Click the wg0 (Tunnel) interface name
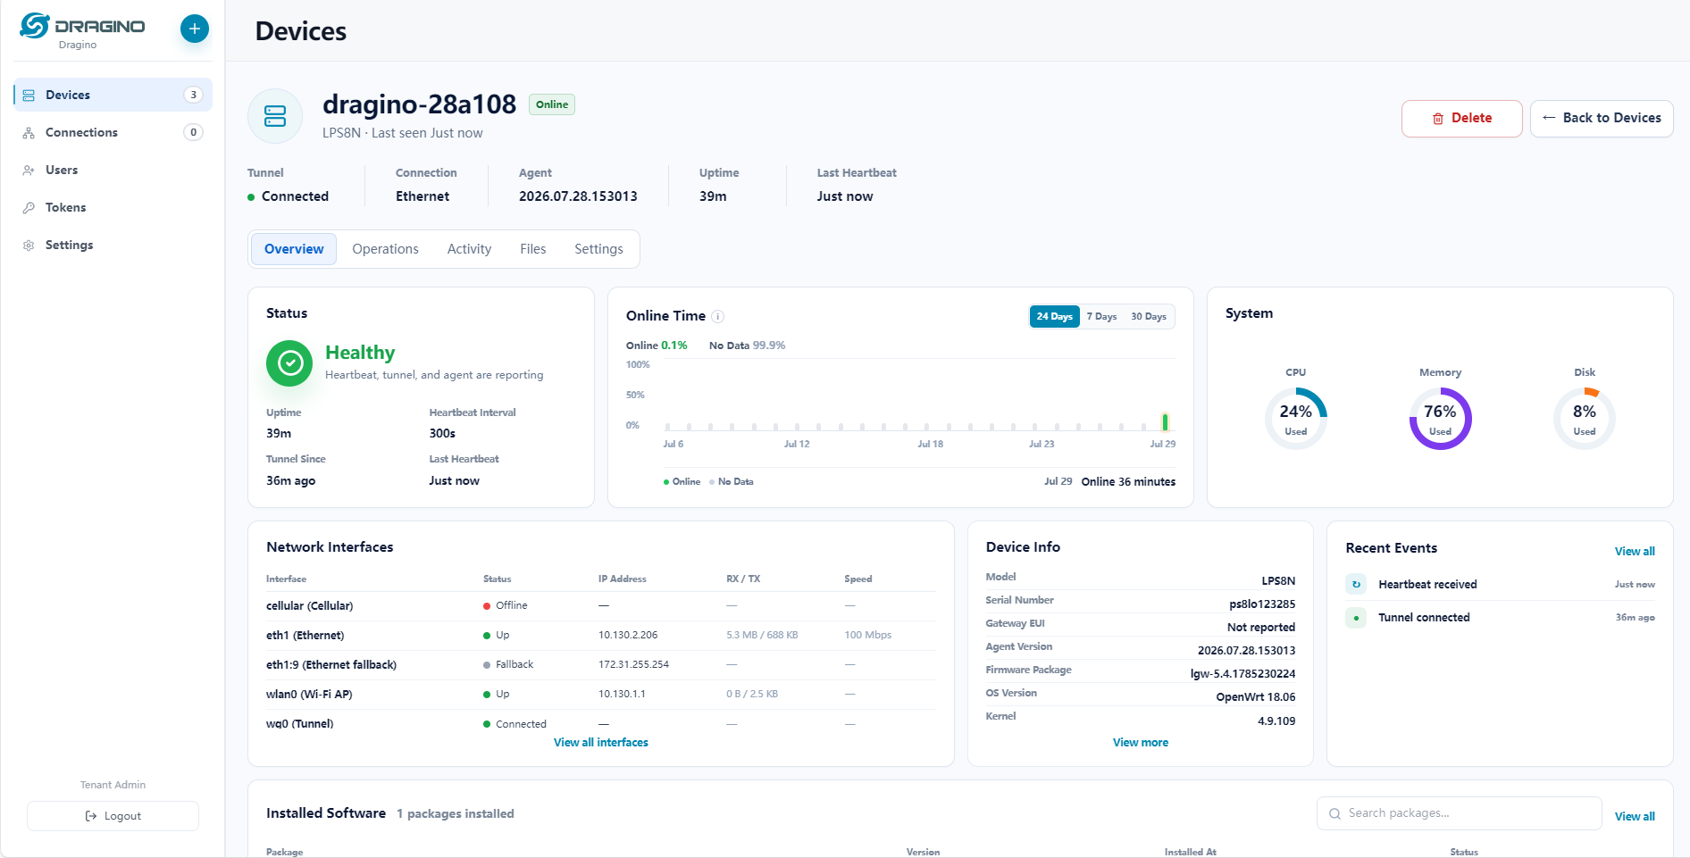This screenshot has height=858, width=1690. [x=299, y=723]
